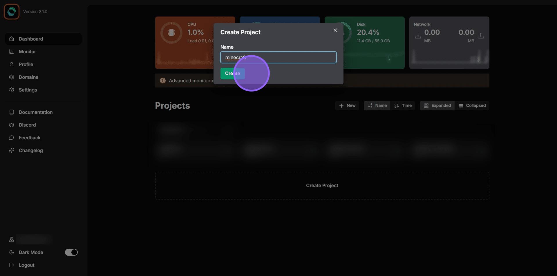This screenshot has height=276, width=557.
Task: Click the 11.4 GB / 55.9 GB text
Action: pos(373,41)
